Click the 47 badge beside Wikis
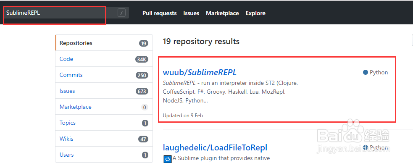Viewport: 413px width, 163px height. click(143, 139)
